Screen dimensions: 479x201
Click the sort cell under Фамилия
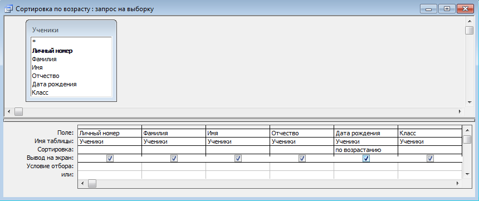coord(174,150)
